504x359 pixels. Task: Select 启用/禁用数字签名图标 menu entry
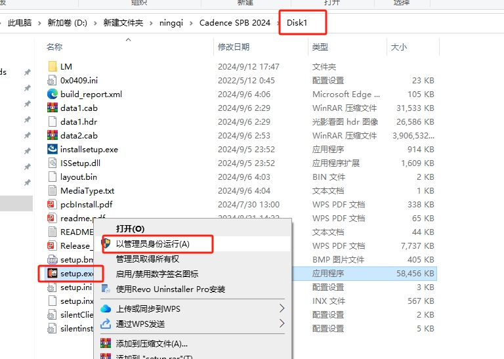157,274
